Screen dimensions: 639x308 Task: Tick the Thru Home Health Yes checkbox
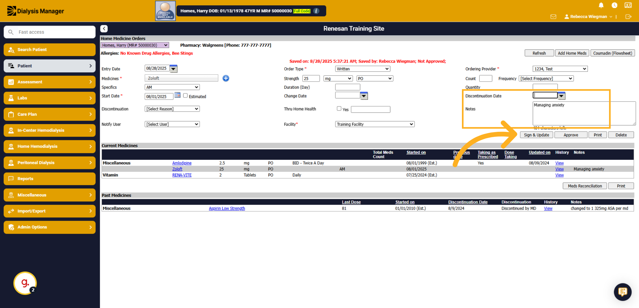click(339, 108)
